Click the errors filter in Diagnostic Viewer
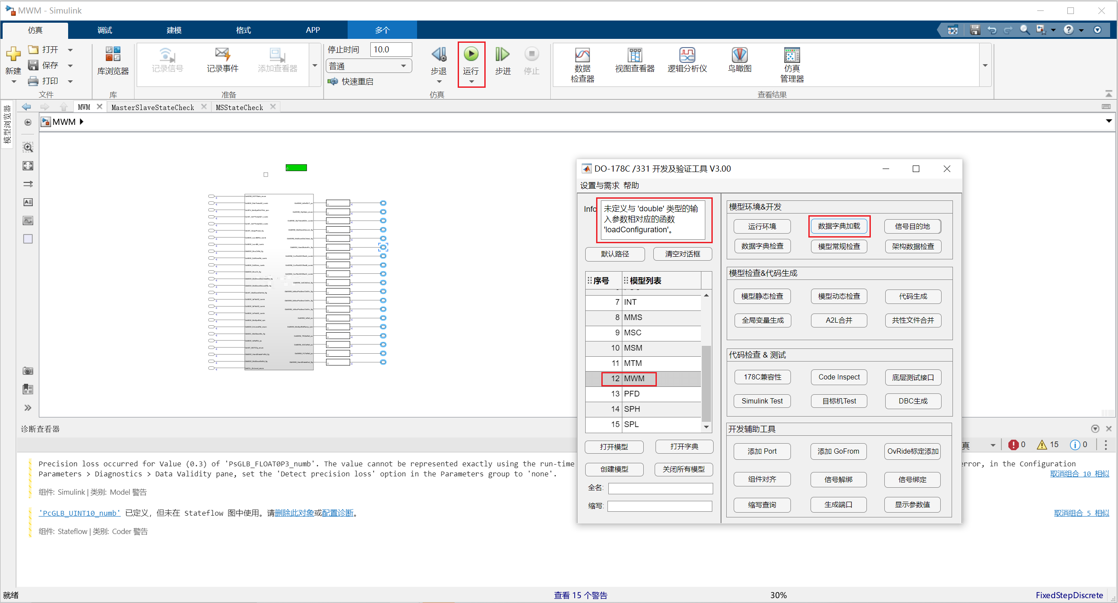 tap(1017, 444)
